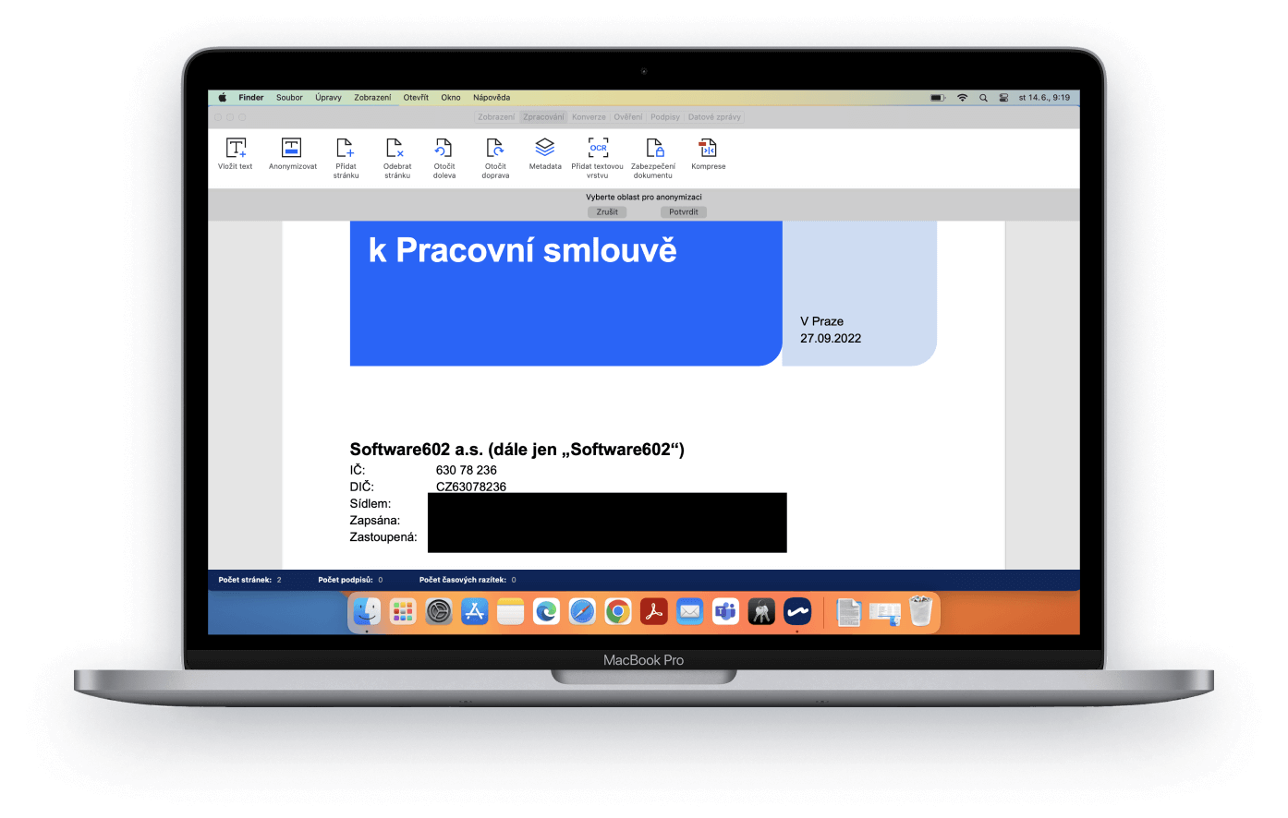Open Notes app in the dock
1288x818 pixels.
tap(510, 611)
